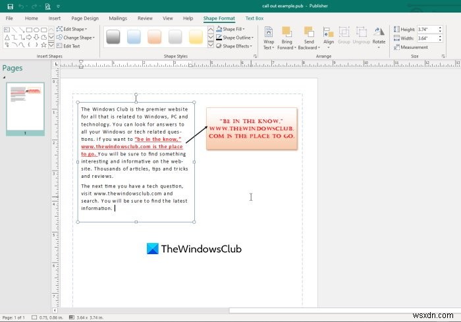Apply the gray gradient shape style
Viewport: 461px width, 322px height.
click(x=113, y=37)
